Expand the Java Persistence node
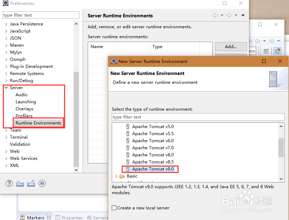The image size is (289, 220). [x=6, y=24]
